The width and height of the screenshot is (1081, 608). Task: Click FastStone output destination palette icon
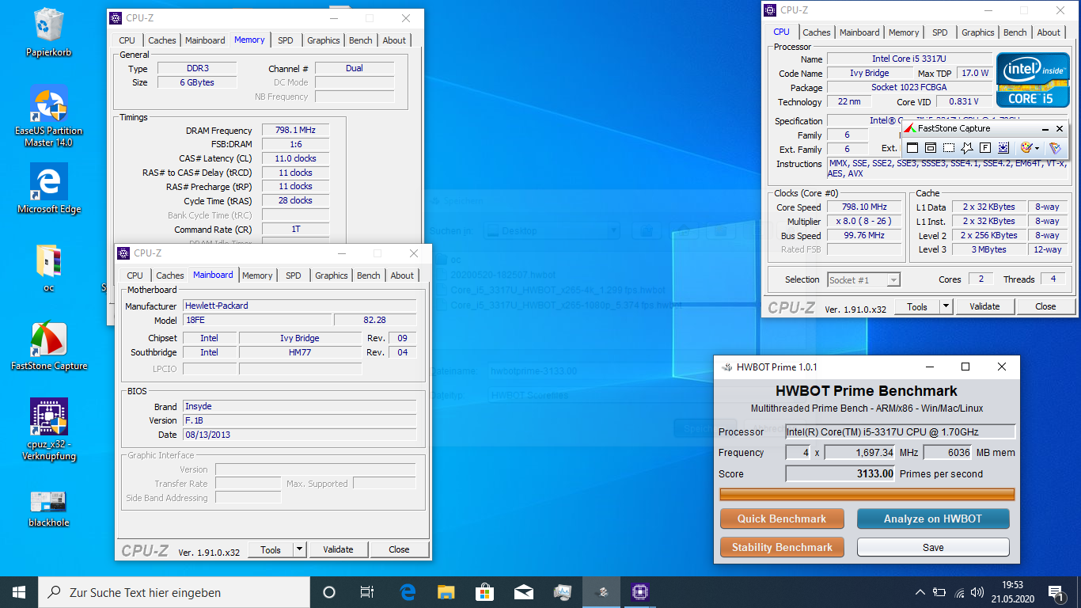(x=1026, y=148)
